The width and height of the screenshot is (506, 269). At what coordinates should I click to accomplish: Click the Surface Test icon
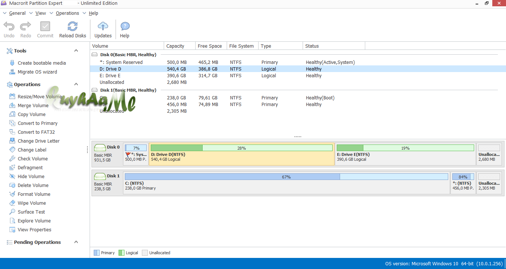click(x=12, y=212)
